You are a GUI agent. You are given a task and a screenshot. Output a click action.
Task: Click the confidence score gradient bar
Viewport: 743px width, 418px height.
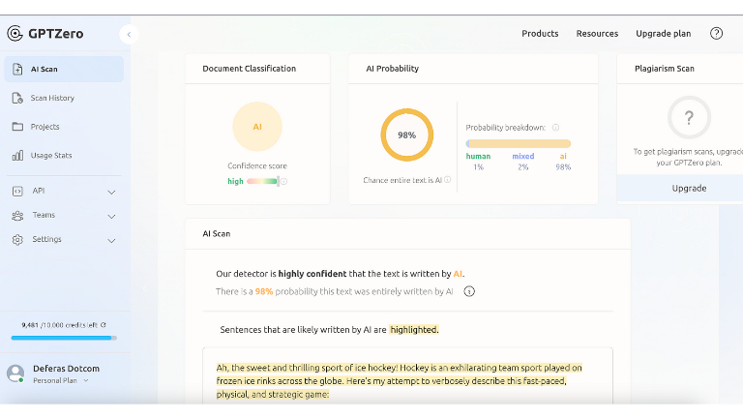(262, 181)
